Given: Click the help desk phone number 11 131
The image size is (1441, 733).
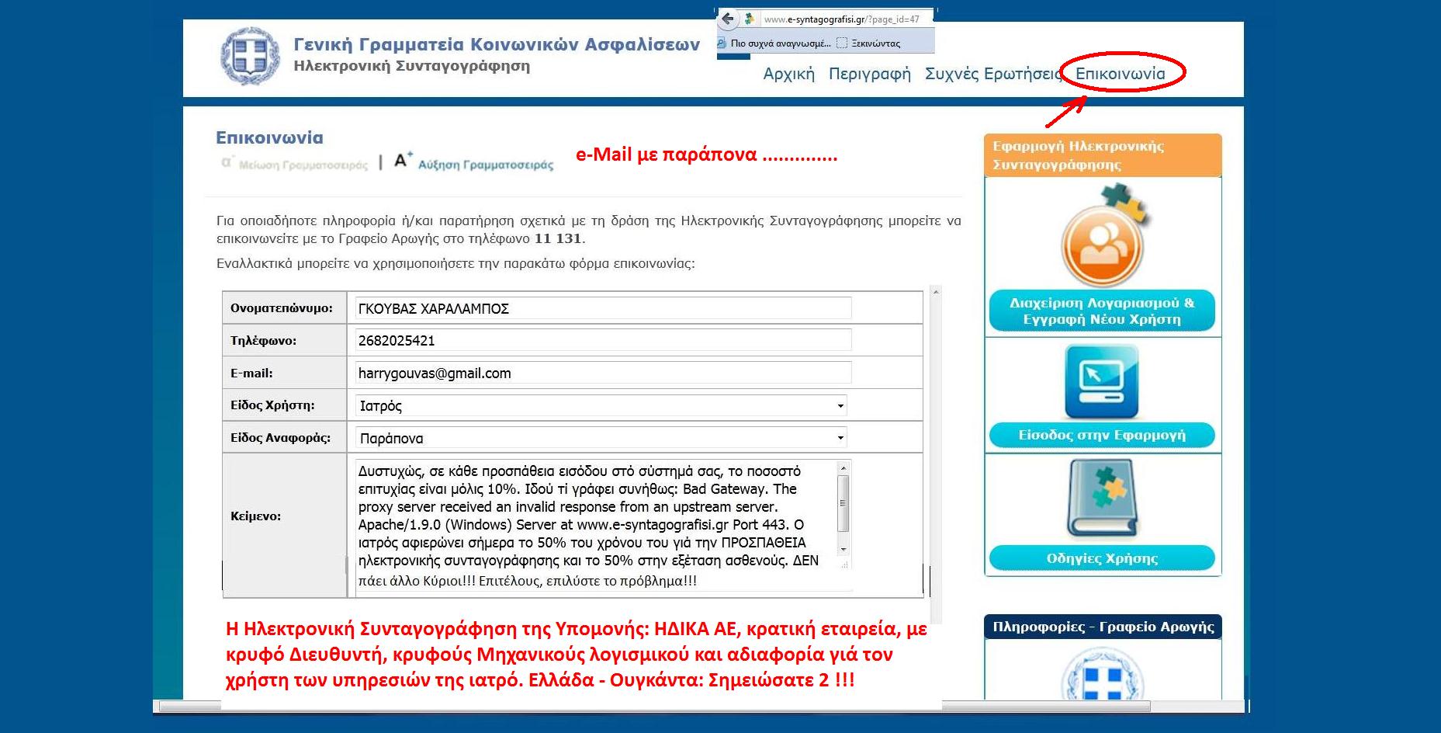Looking at the screenshot, I should click(x=558, y=238).
